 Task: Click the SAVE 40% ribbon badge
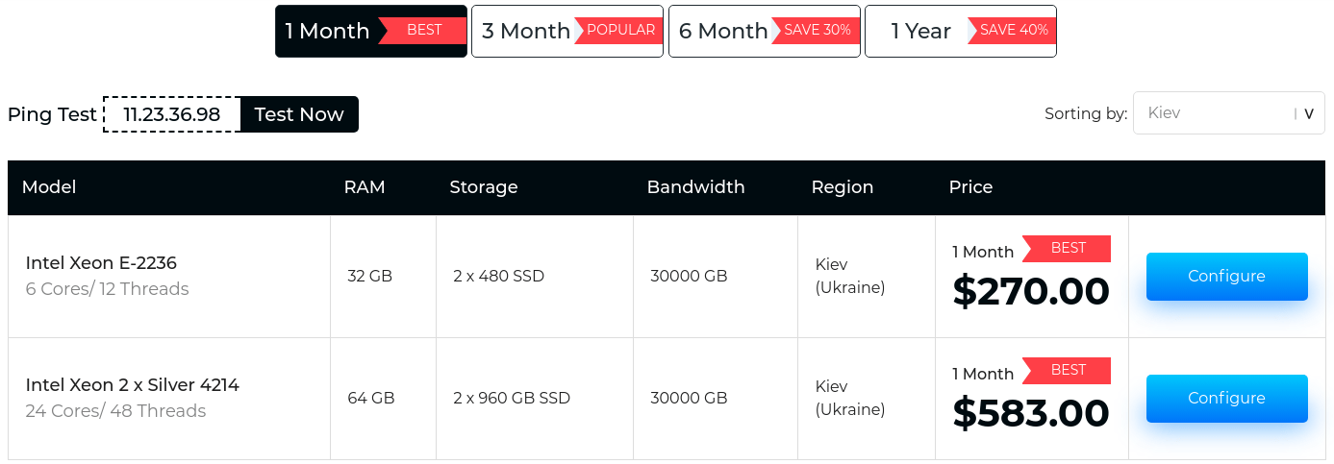pyautogui.click(x=1012, y=30)
